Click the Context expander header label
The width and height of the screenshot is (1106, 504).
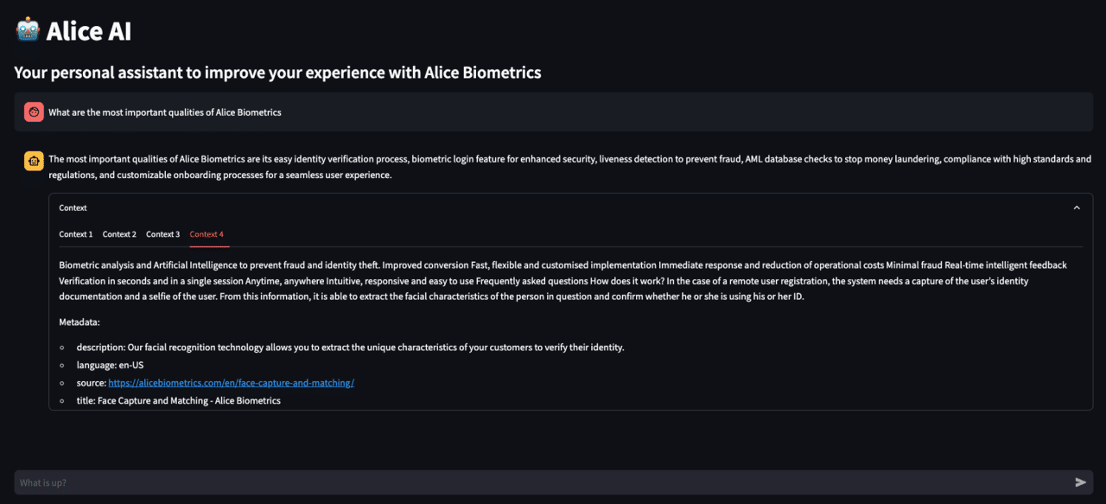(x=73, y=207)
